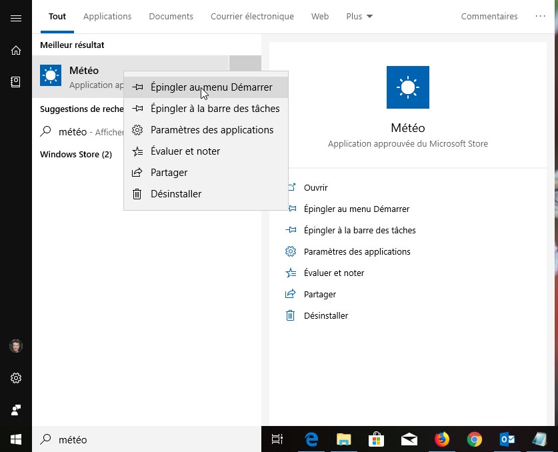Viewport: 558px width, 452px height.
Task: Click the large Météo app tile in the preview
Action: 407,87
